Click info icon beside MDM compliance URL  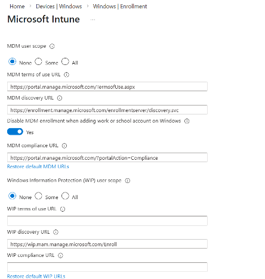click(x=64, y=145)
